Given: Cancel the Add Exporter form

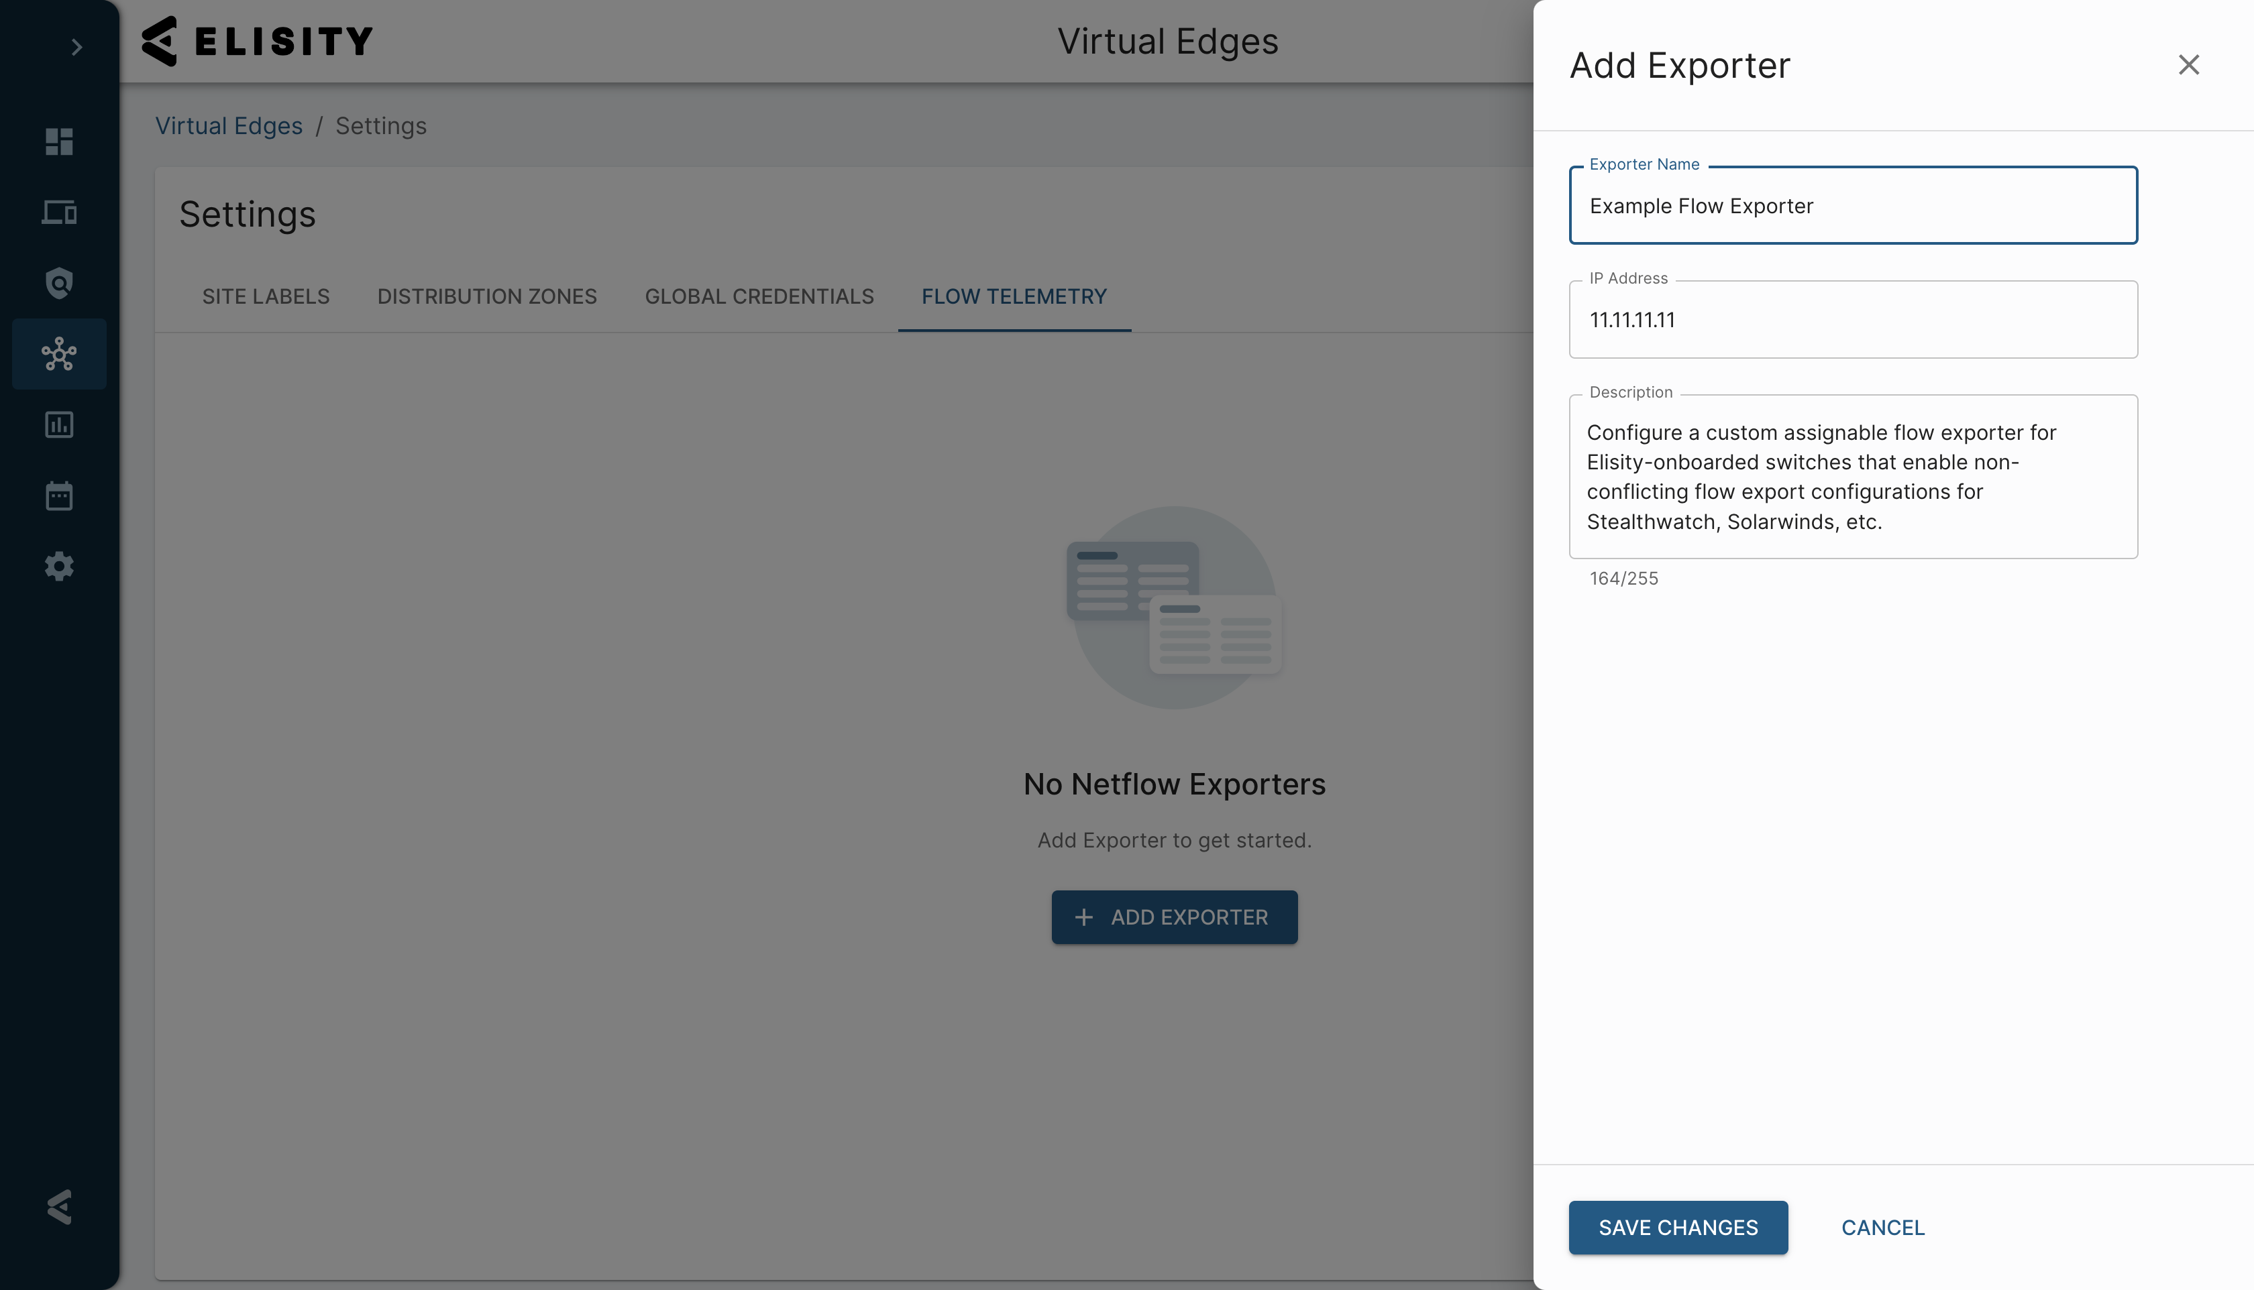Looking at the screenshot, I should tap(1882, 1228).
